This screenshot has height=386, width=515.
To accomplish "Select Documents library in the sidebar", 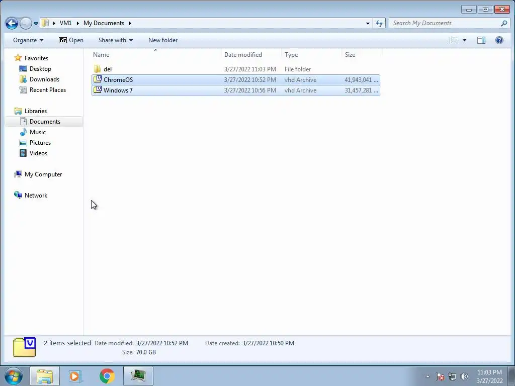I will pyautogui.click(x=44, y=122).
